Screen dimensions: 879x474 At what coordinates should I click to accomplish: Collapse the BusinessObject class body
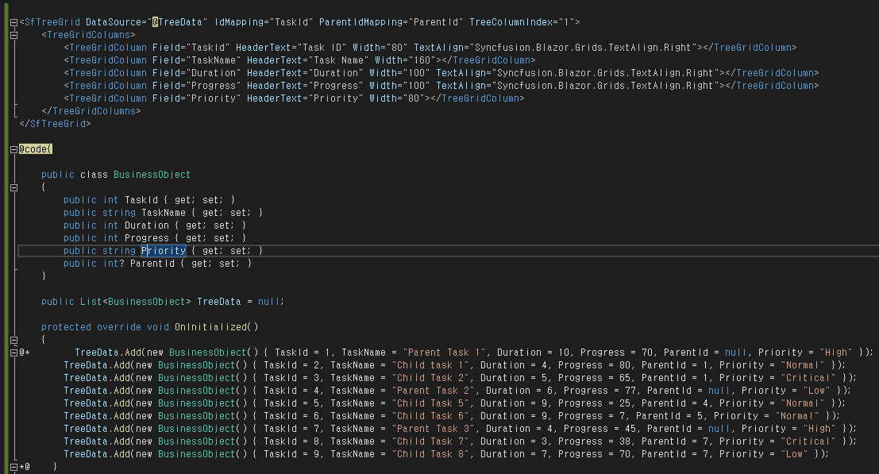point(13,187)
